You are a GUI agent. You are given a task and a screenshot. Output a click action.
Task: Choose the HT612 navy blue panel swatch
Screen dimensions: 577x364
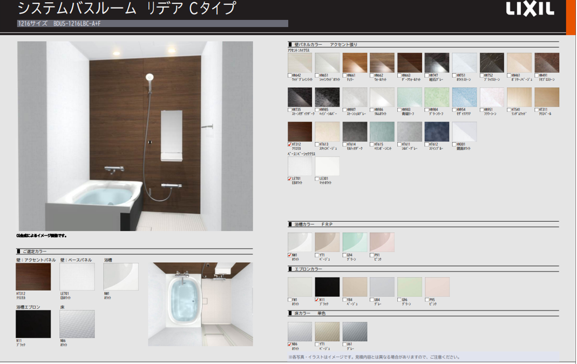437,132
